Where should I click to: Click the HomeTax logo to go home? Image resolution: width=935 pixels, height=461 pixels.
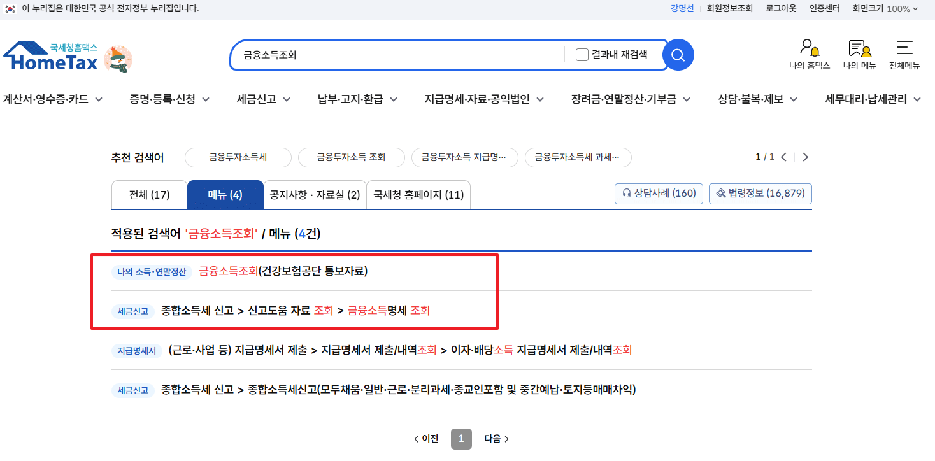(54, 56)
